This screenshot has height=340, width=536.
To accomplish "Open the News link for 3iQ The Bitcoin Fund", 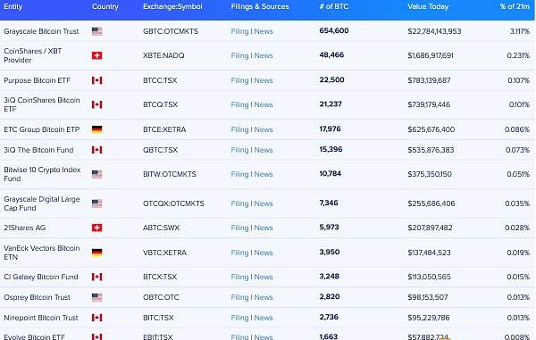I will (264, 150).
